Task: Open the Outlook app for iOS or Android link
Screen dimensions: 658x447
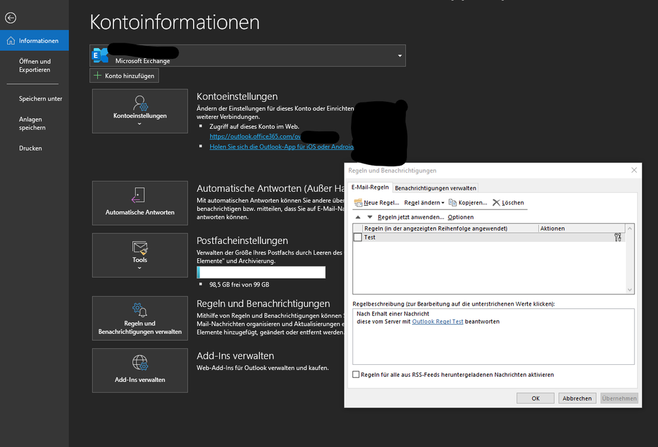Action: point(282,147)
